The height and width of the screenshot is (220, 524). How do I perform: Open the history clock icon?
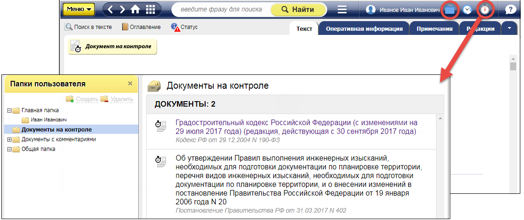(x=467, y=10)
